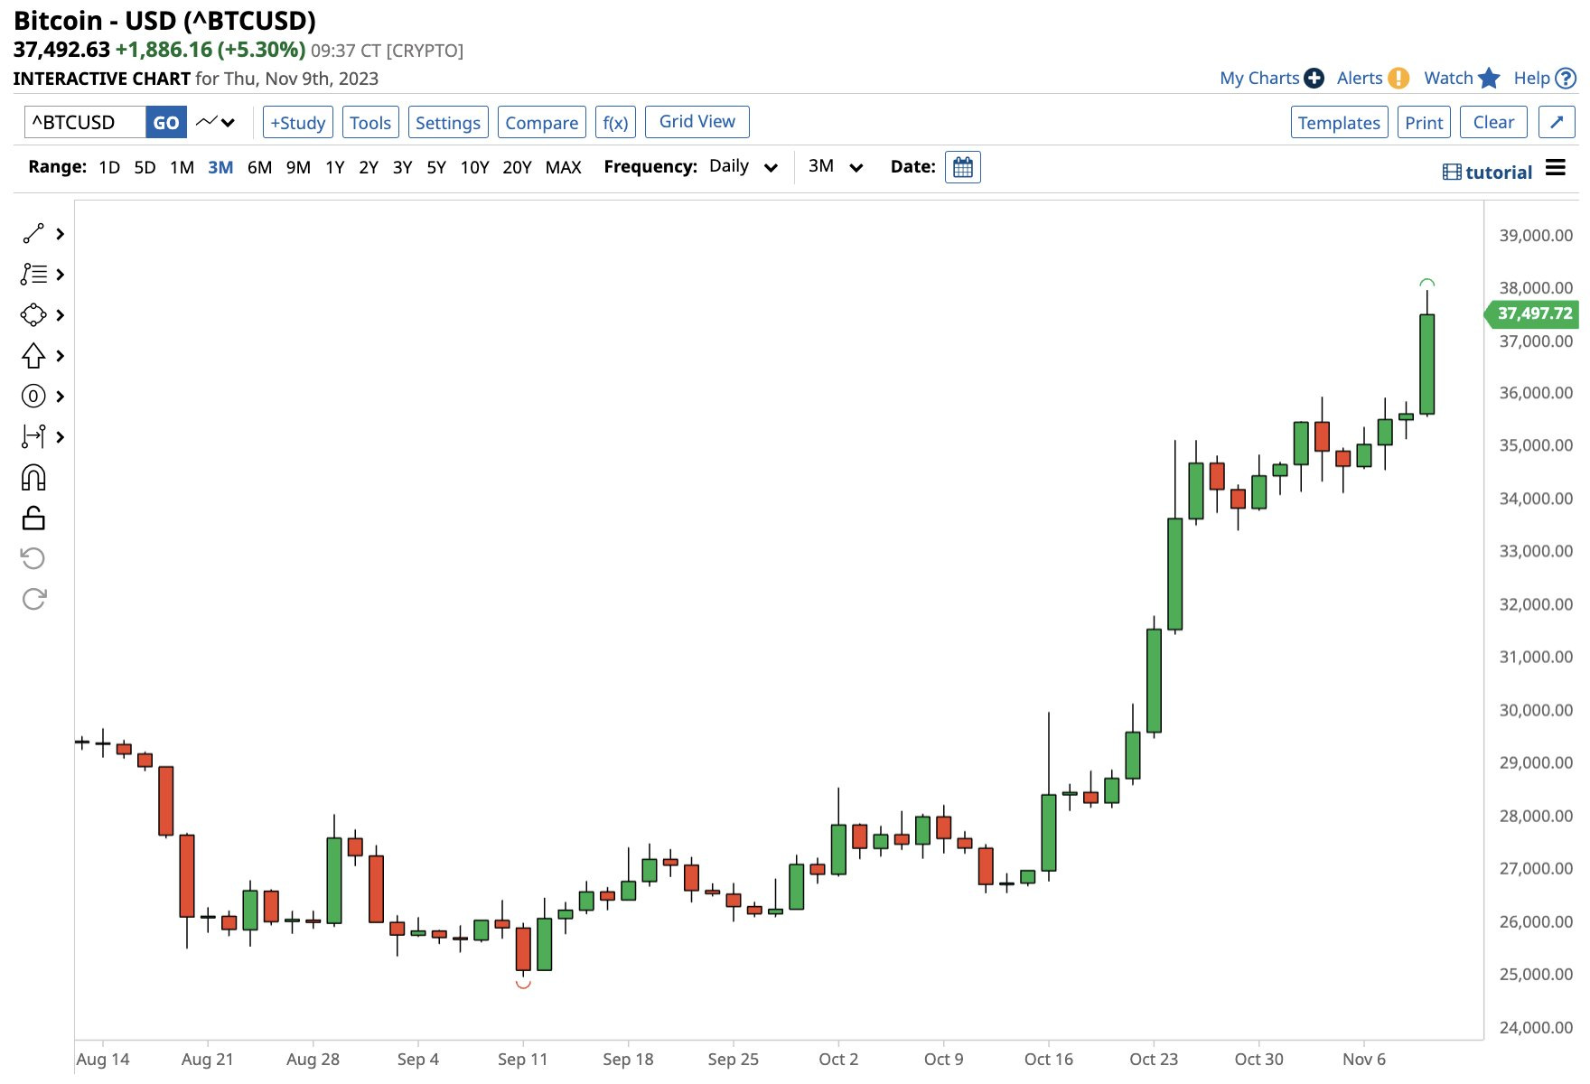Open the 3M period dropdown
Screen dimensions: 1590x1084
pos(836,167)
